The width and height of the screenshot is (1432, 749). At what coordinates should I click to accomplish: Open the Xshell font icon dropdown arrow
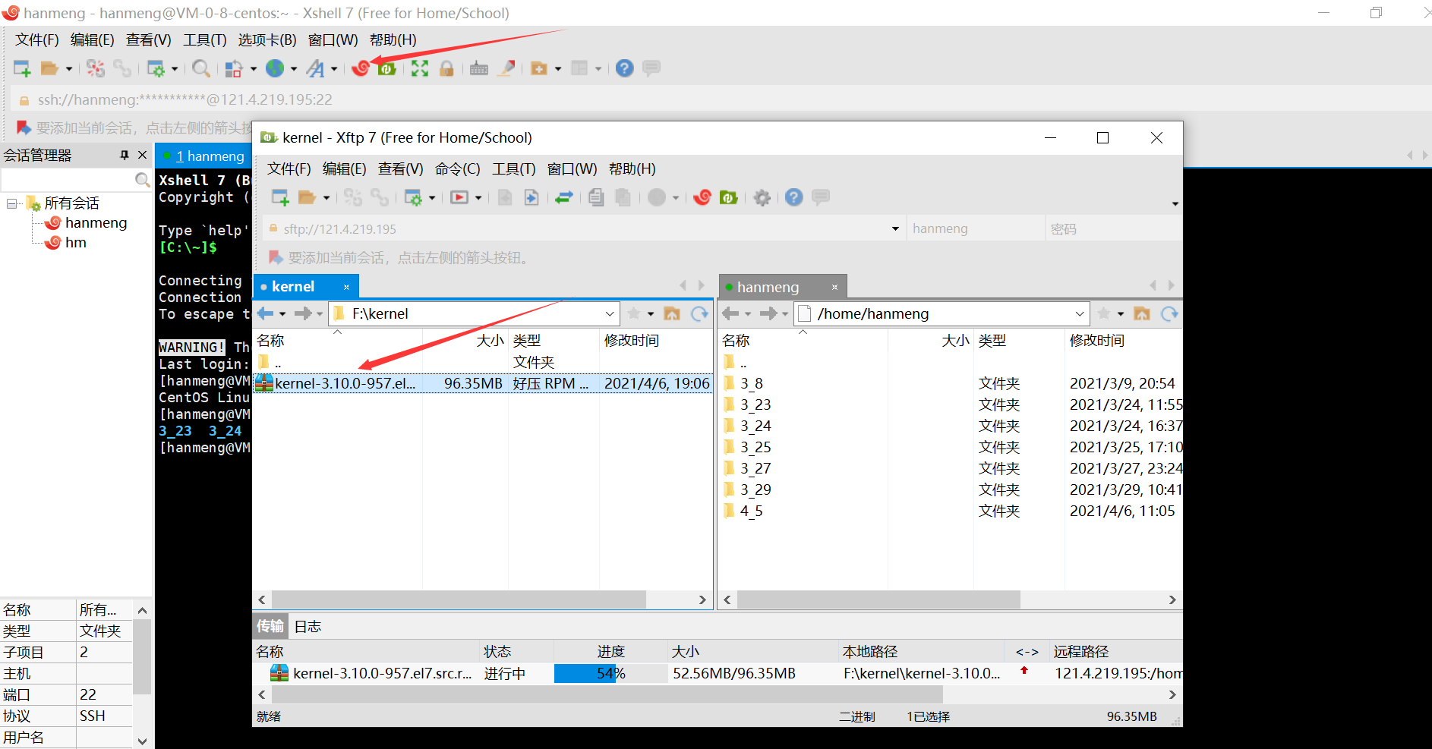334,69
